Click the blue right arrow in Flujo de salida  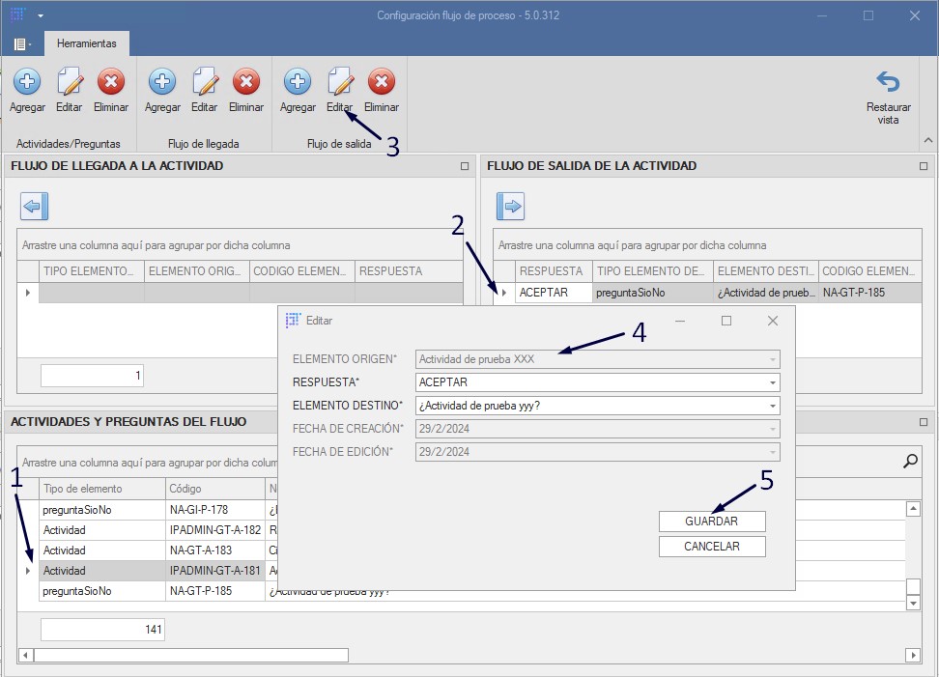[x=510, y=206]
